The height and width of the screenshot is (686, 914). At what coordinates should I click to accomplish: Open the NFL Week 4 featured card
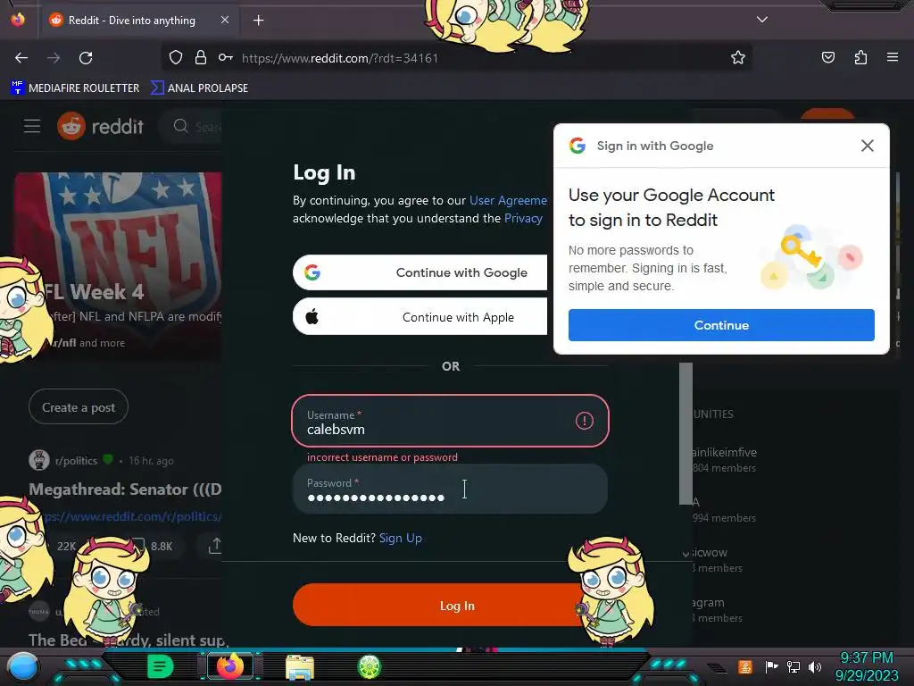(118, 265)
